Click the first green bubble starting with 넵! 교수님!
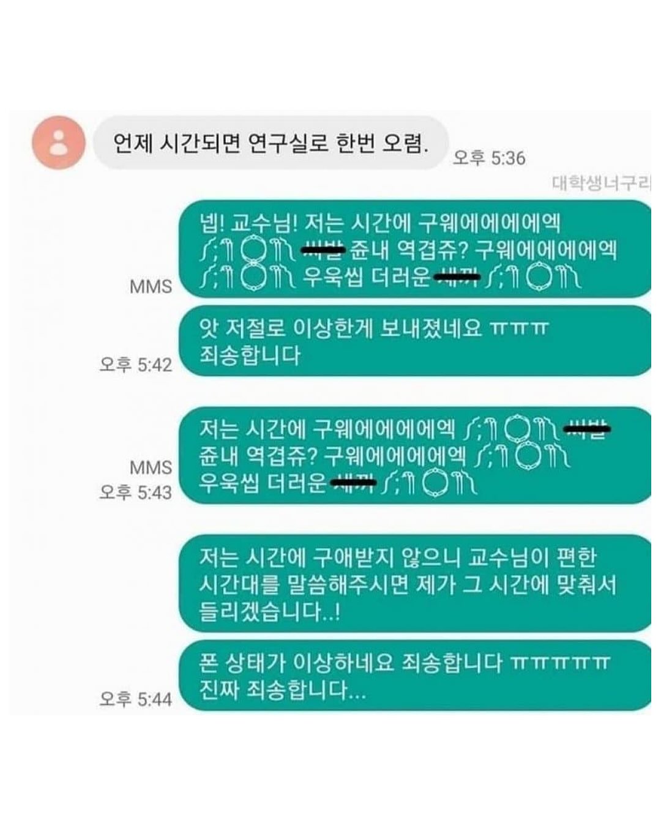Image resolution: width=661 pixels, height=826 pixels. (x=415, y=250)
